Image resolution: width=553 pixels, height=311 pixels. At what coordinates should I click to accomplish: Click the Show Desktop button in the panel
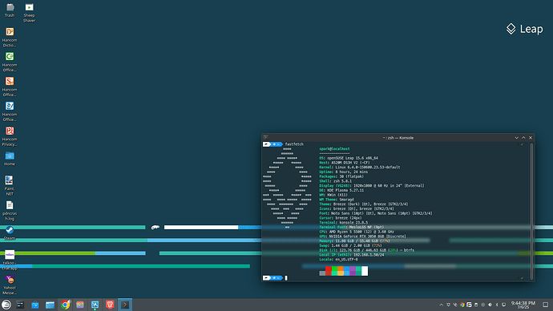(545, 305)
